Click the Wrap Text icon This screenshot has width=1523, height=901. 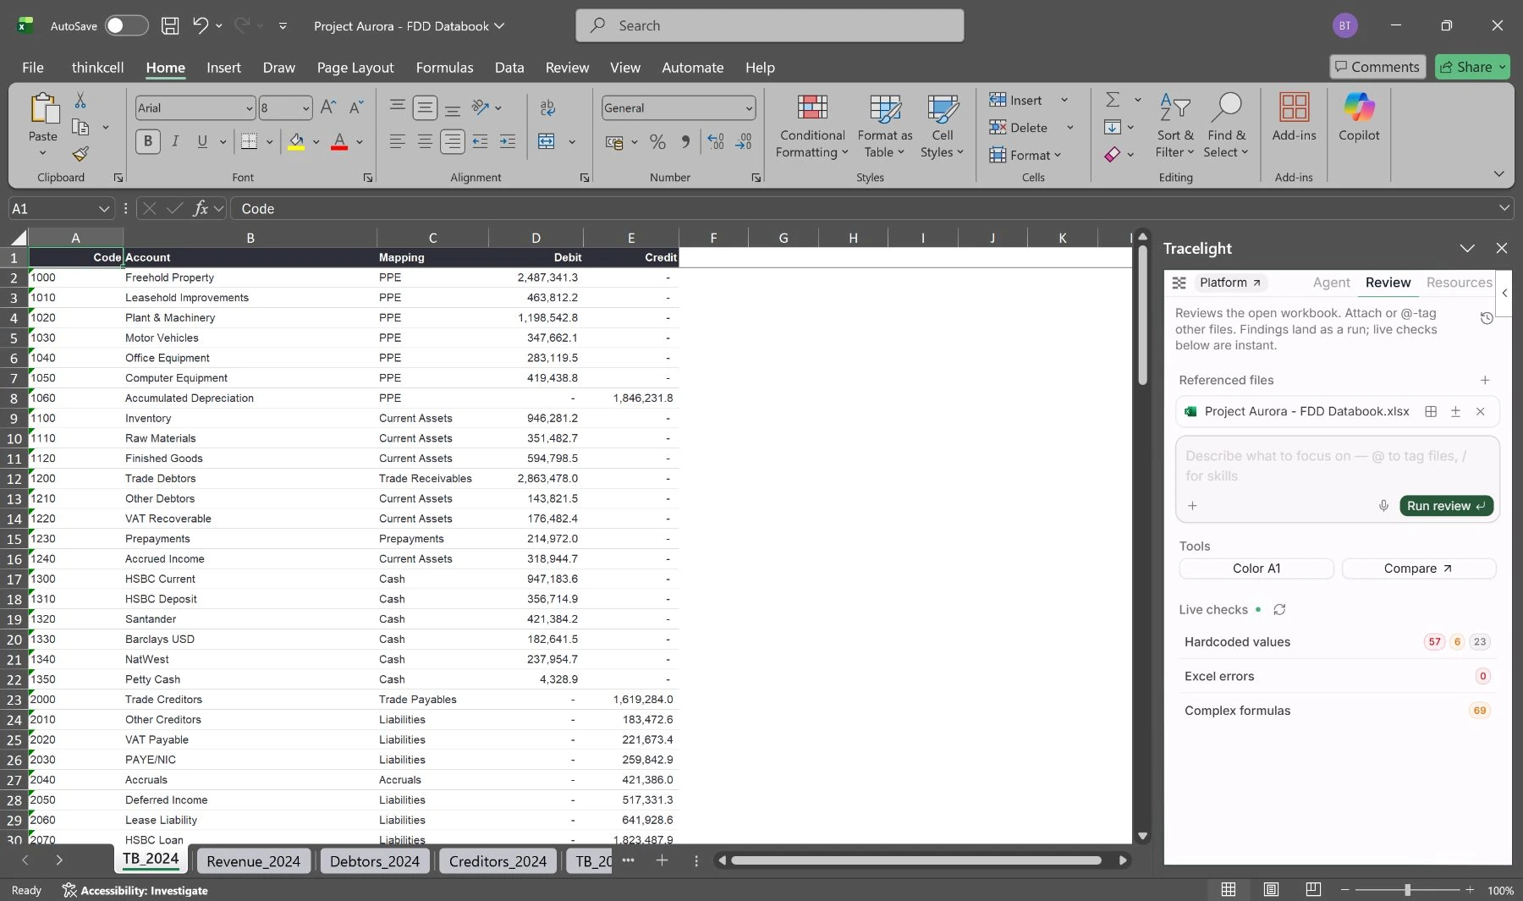click(x=547, y=107)
